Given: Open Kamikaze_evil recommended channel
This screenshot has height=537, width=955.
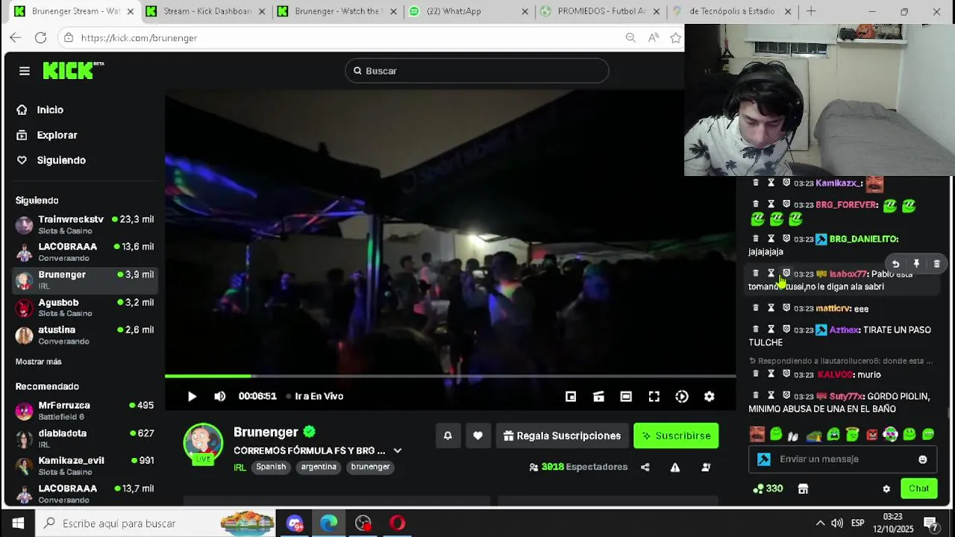Looking at the screenshot, I should click(84, 466).
